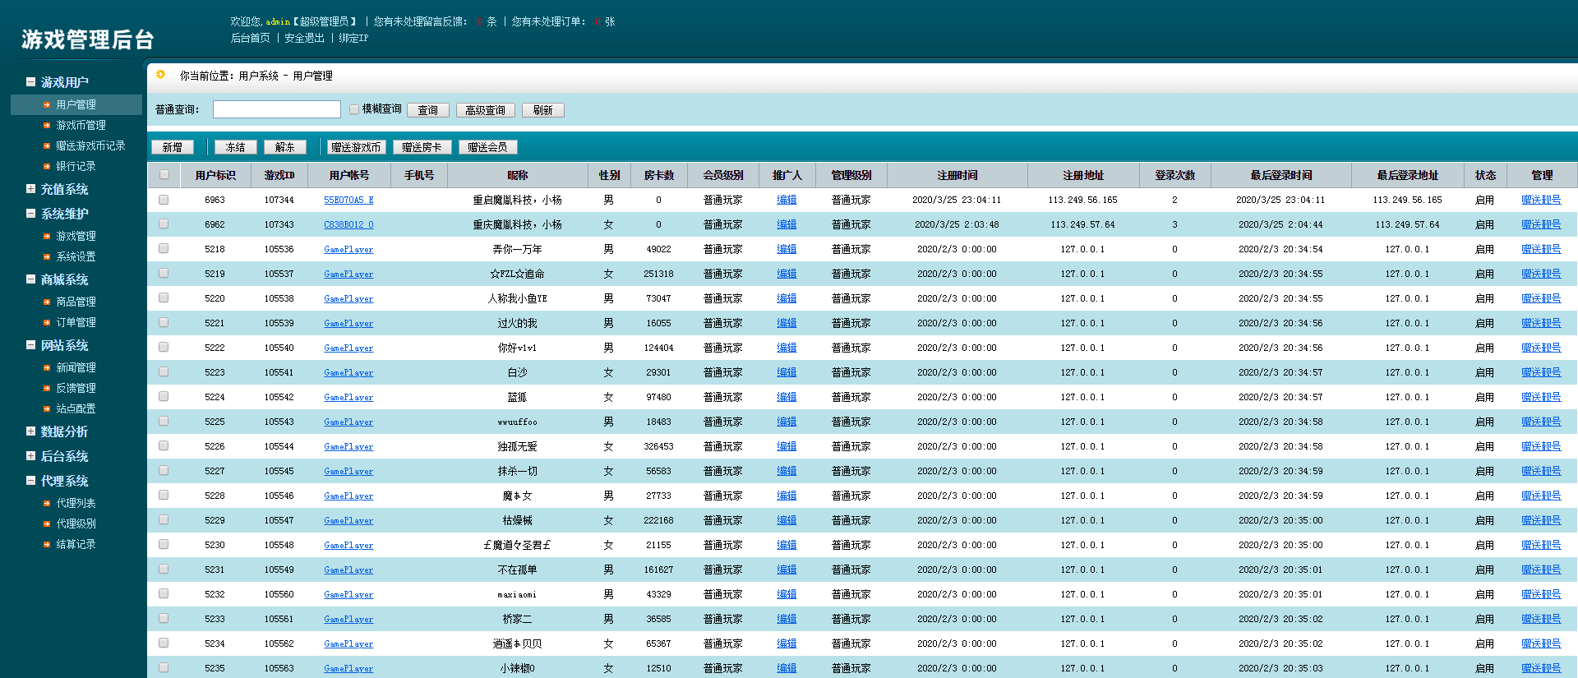
Task: Click the bullet icon next to 结算记录
Action: (47, 545)
